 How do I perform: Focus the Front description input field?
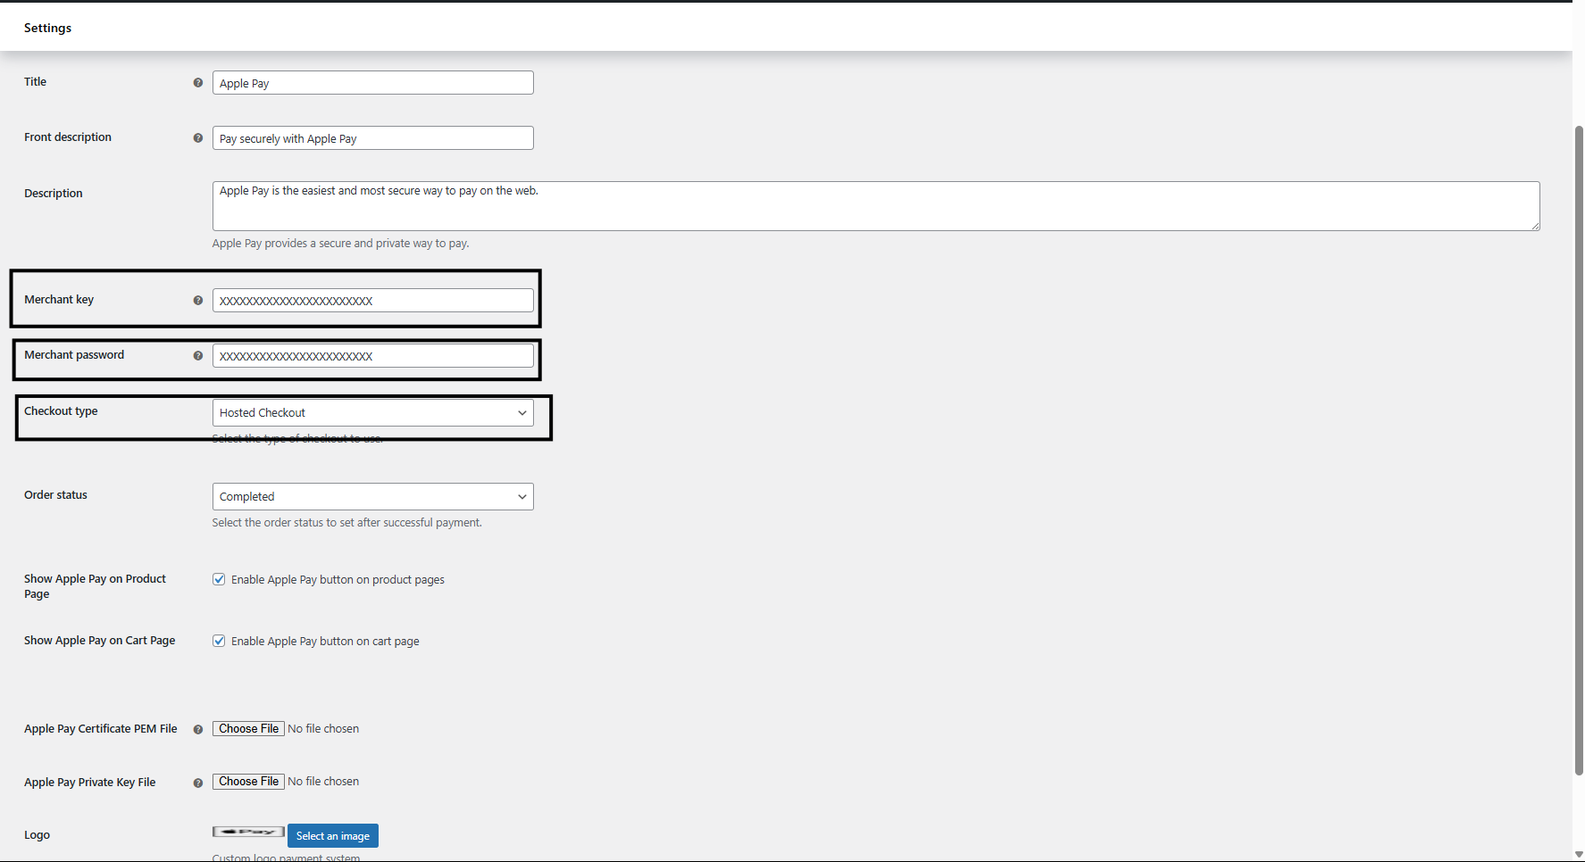[373, 137]
